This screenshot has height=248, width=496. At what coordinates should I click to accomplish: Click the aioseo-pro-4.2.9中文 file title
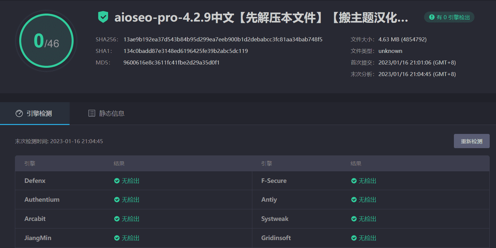pyautogui.click(x=261, y=18)
